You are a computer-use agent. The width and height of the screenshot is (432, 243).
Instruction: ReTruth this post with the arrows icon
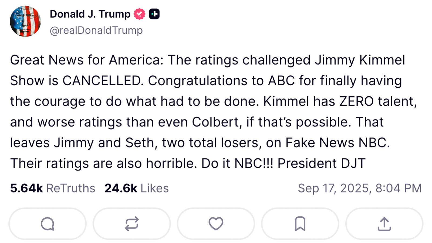point(132,224)
